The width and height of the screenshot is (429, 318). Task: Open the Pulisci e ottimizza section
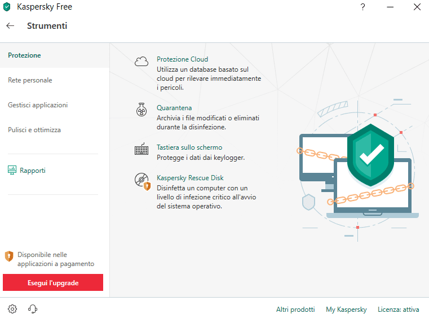coord(34,130)
